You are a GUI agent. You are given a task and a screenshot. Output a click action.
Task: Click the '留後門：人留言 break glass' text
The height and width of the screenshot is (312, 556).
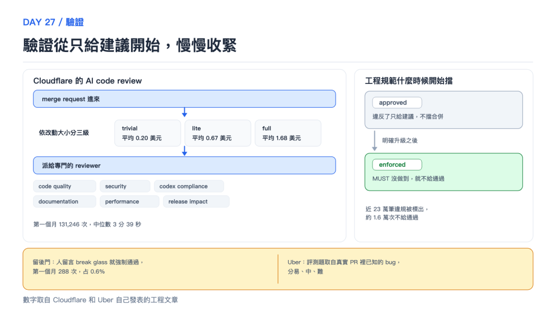[x=70, y=262]
